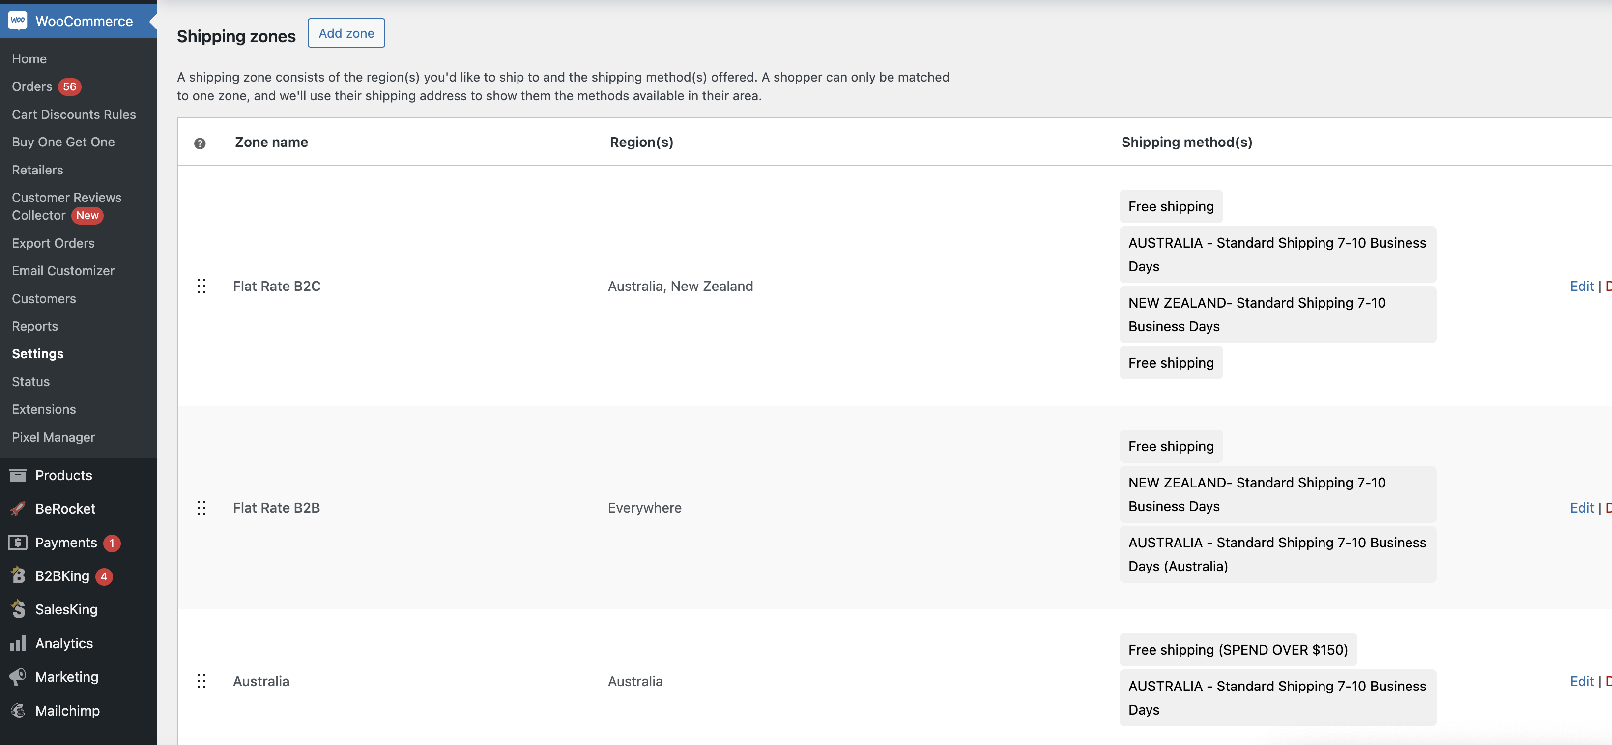
Task: Go to Customers page
Action: [x=44, y=298]
